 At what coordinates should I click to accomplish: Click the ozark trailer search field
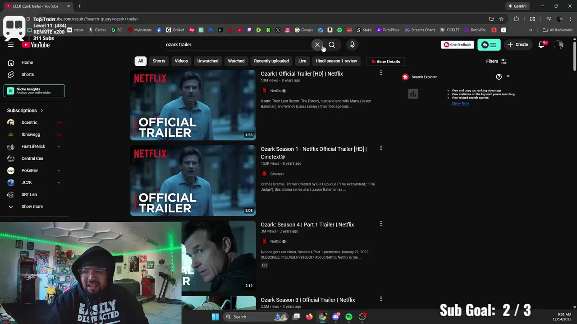(237, 45)
